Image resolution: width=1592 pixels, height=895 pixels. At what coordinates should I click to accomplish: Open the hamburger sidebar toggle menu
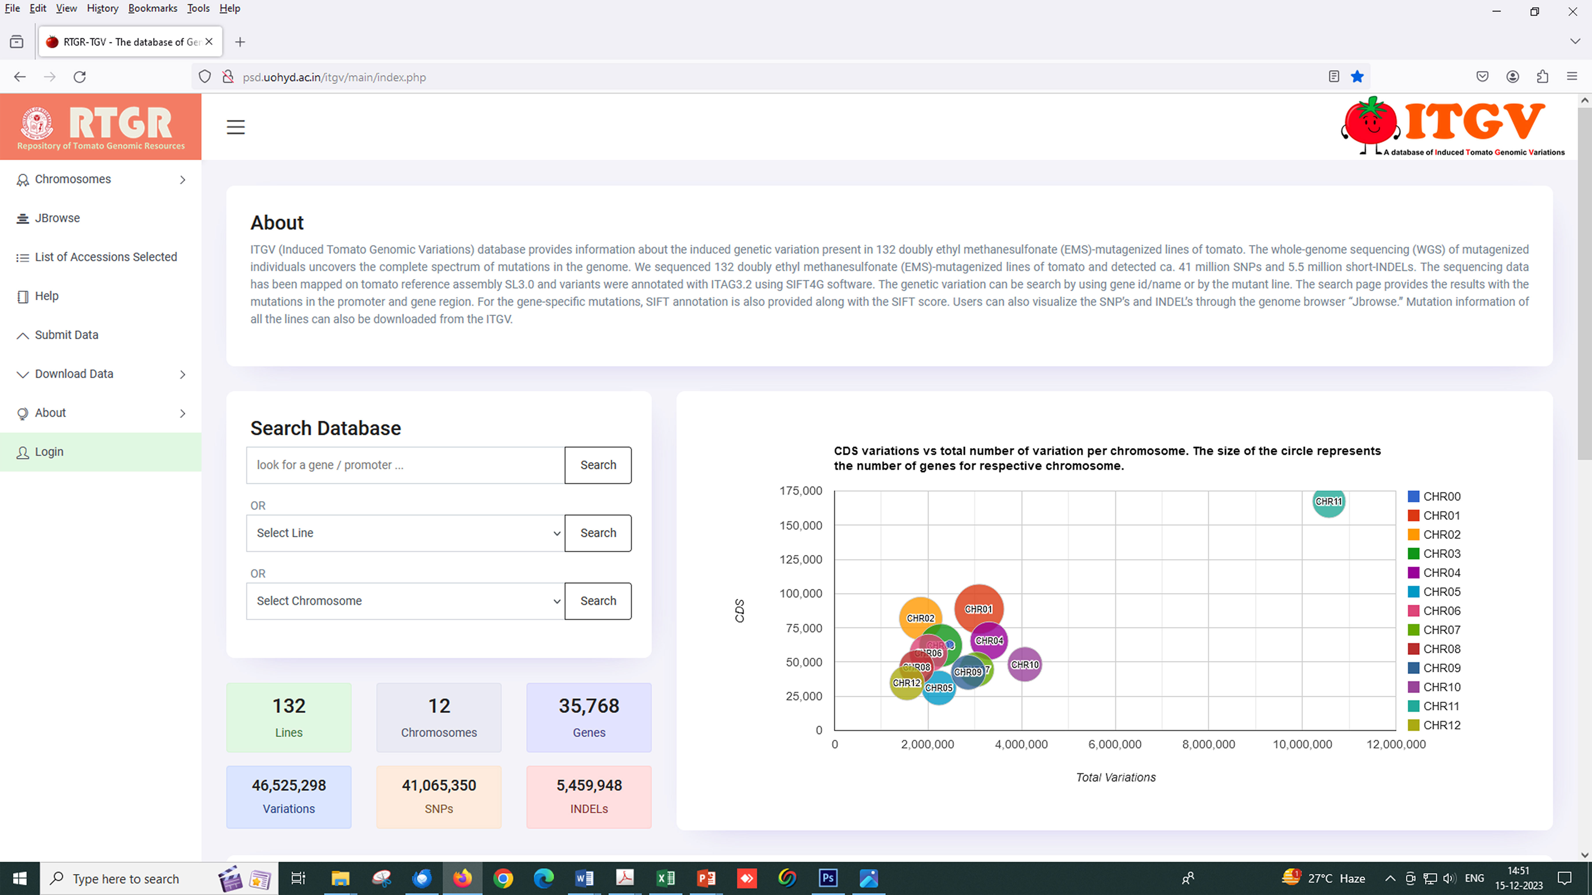(x=235, y=127)
